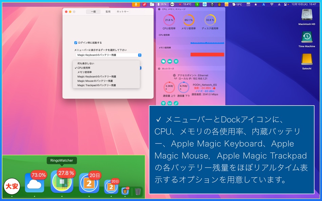Click the calendar 10 menu bar icon

point(248,4)
